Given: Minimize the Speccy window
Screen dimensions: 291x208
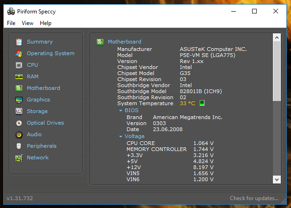Looking at the screenshot, I should [x=234, y=11].
